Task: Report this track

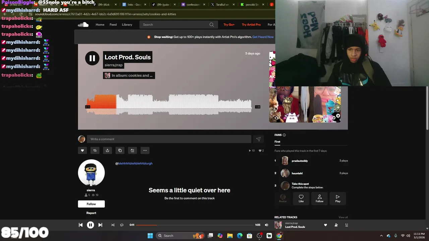Action: (91, 213)
